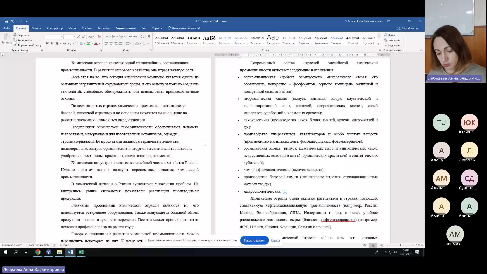The image size is (487, 274).
Task: Switch to Ссылки tab
Action: pos(87,28)
